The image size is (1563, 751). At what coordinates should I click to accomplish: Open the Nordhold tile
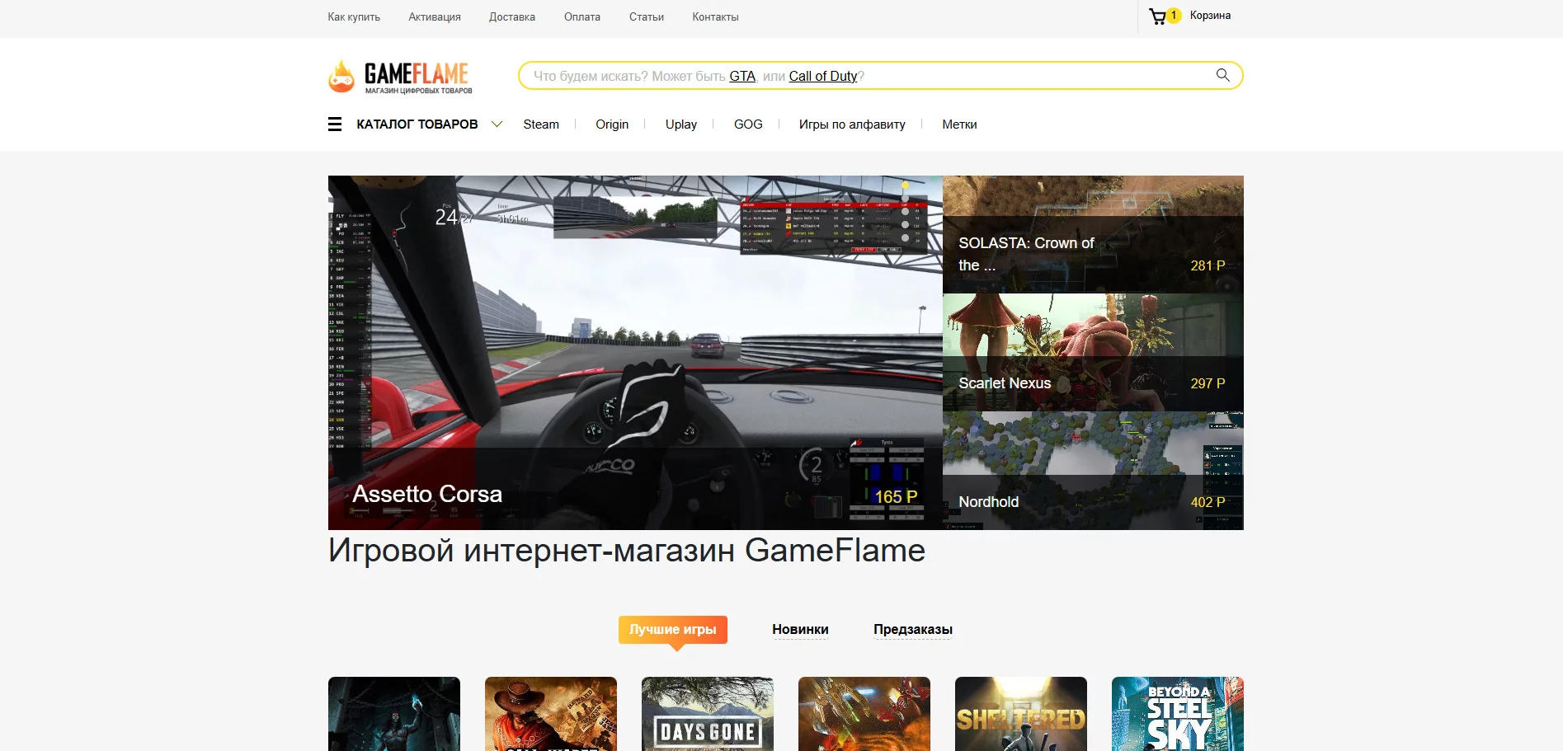(1093, 471)
